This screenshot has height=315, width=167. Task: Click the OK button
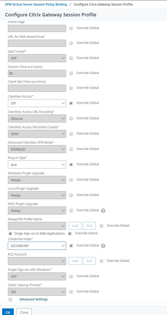tap(8, 312)
